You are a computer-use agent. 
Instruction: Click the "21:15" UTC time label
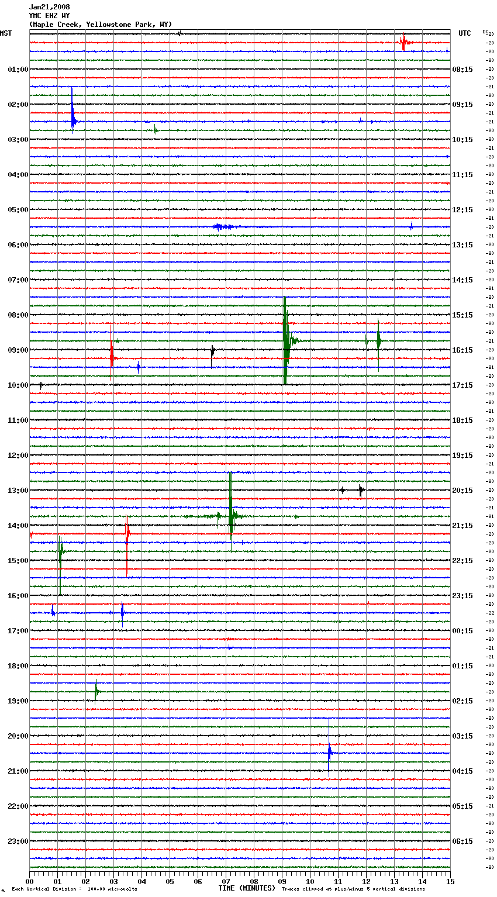click(x=463, y=526)
